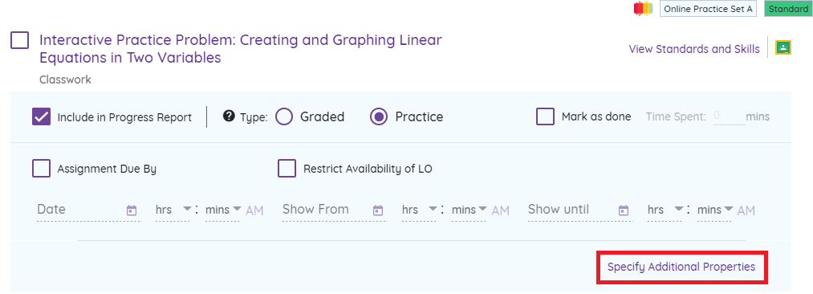Image resolution: width=813 pixels, height=294 pixels.
Task: Select the Interactive Practice Problem item checkbox
Action: point(20,40)
